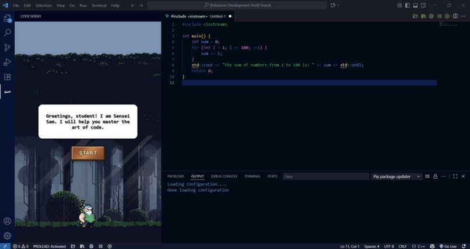470x249 pixels.
Task: Toggle the secondary side bar visibility
Action: 423,5
